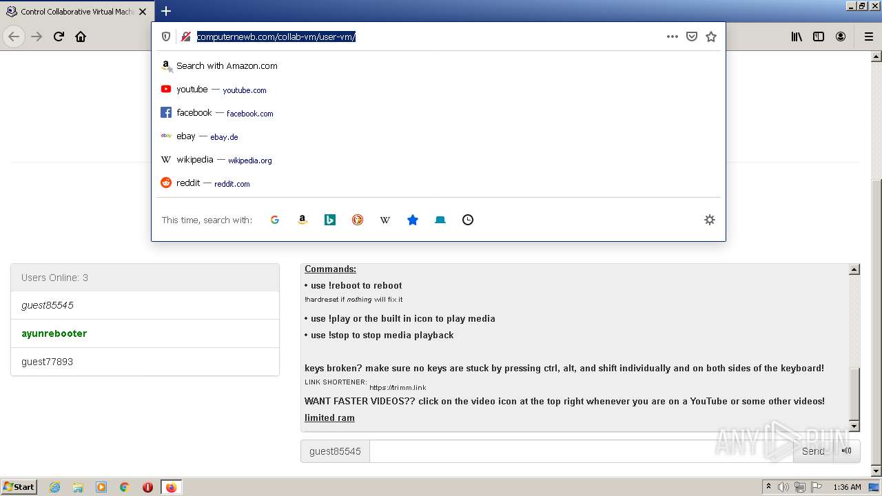Screen dimensions: 882x496
Task: Open page actions three-dot menu
Action: (x=673, y=37)
